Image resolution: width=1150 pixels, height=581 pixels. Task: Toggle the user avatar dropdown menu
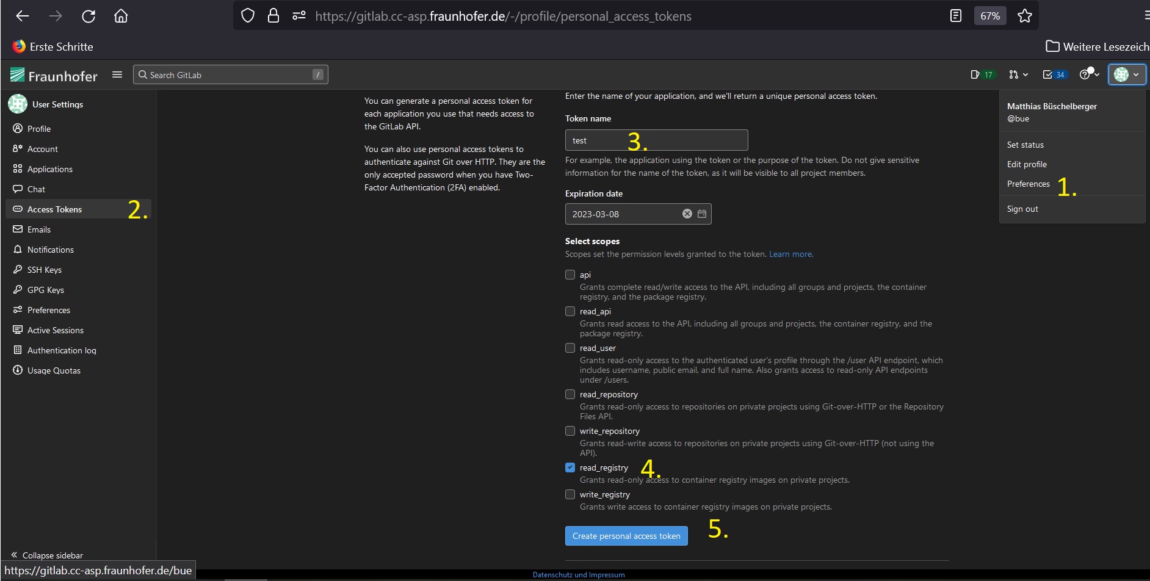pos(1127,74)
